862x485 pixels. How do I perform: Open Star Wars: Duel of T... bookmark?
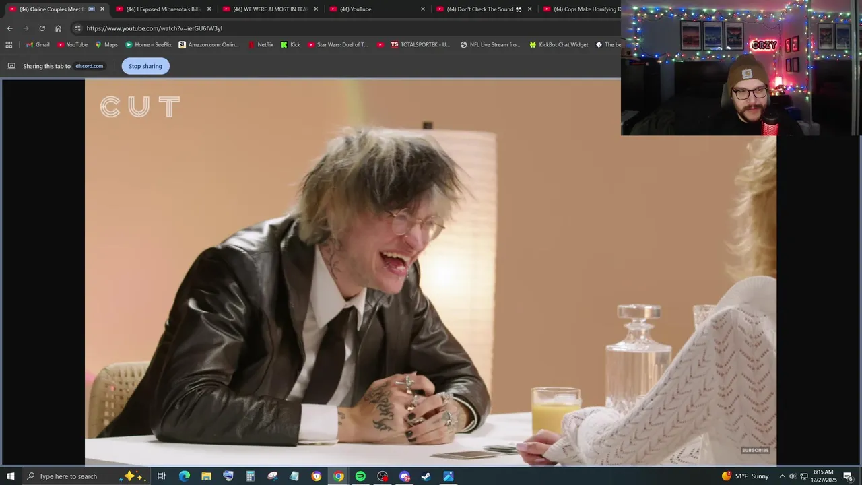tap(338, 45)
